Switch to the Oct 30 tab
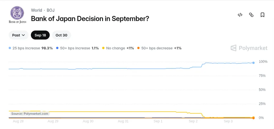Screen dimensions: 274x129 (x=61, y=35)
